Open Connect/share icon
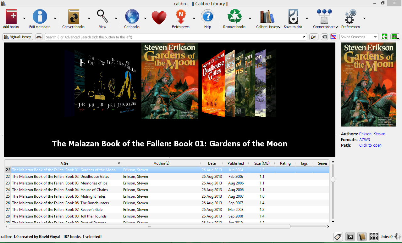 coord(324,17)
